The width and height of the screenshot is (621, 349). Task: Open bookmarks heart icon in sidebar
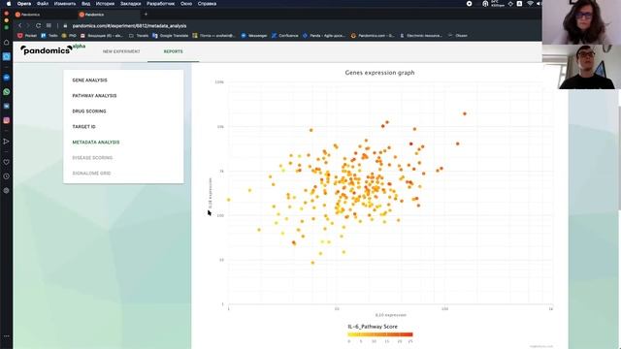pos(7,162)
